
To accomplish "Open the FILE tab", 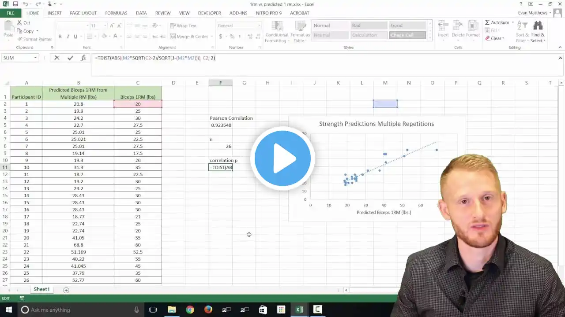I will (x=11, y=13).
